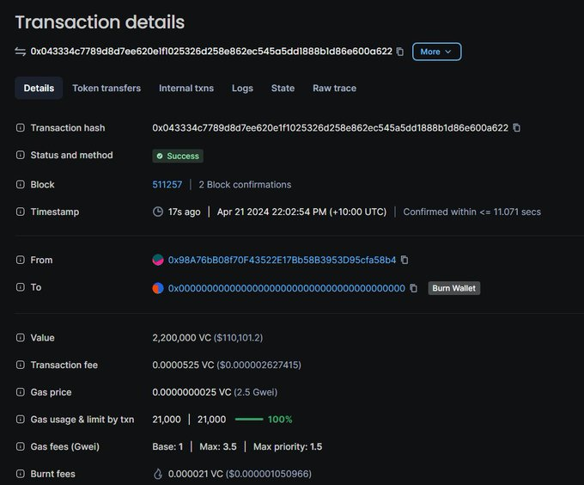Click the From address avatar icon

pos(158,260)
